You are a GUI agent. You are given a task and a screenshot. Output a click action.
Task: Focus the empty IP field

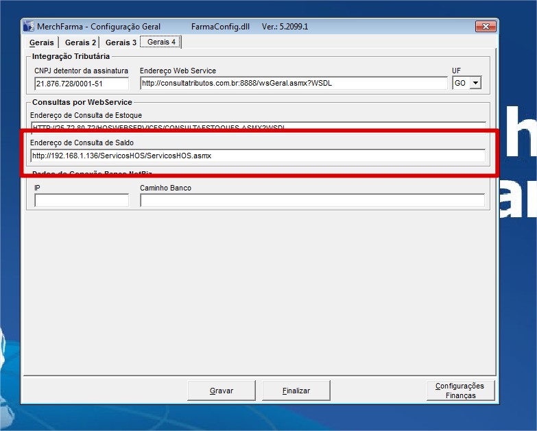point(82,200)
